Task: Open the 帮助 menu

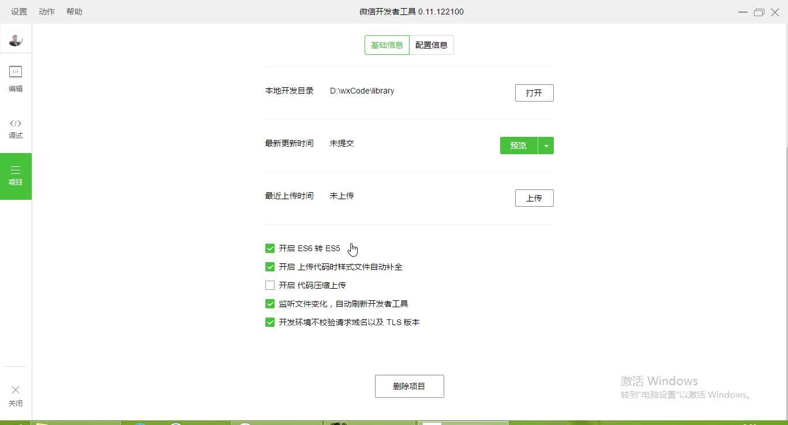Action: click(74, 12)
